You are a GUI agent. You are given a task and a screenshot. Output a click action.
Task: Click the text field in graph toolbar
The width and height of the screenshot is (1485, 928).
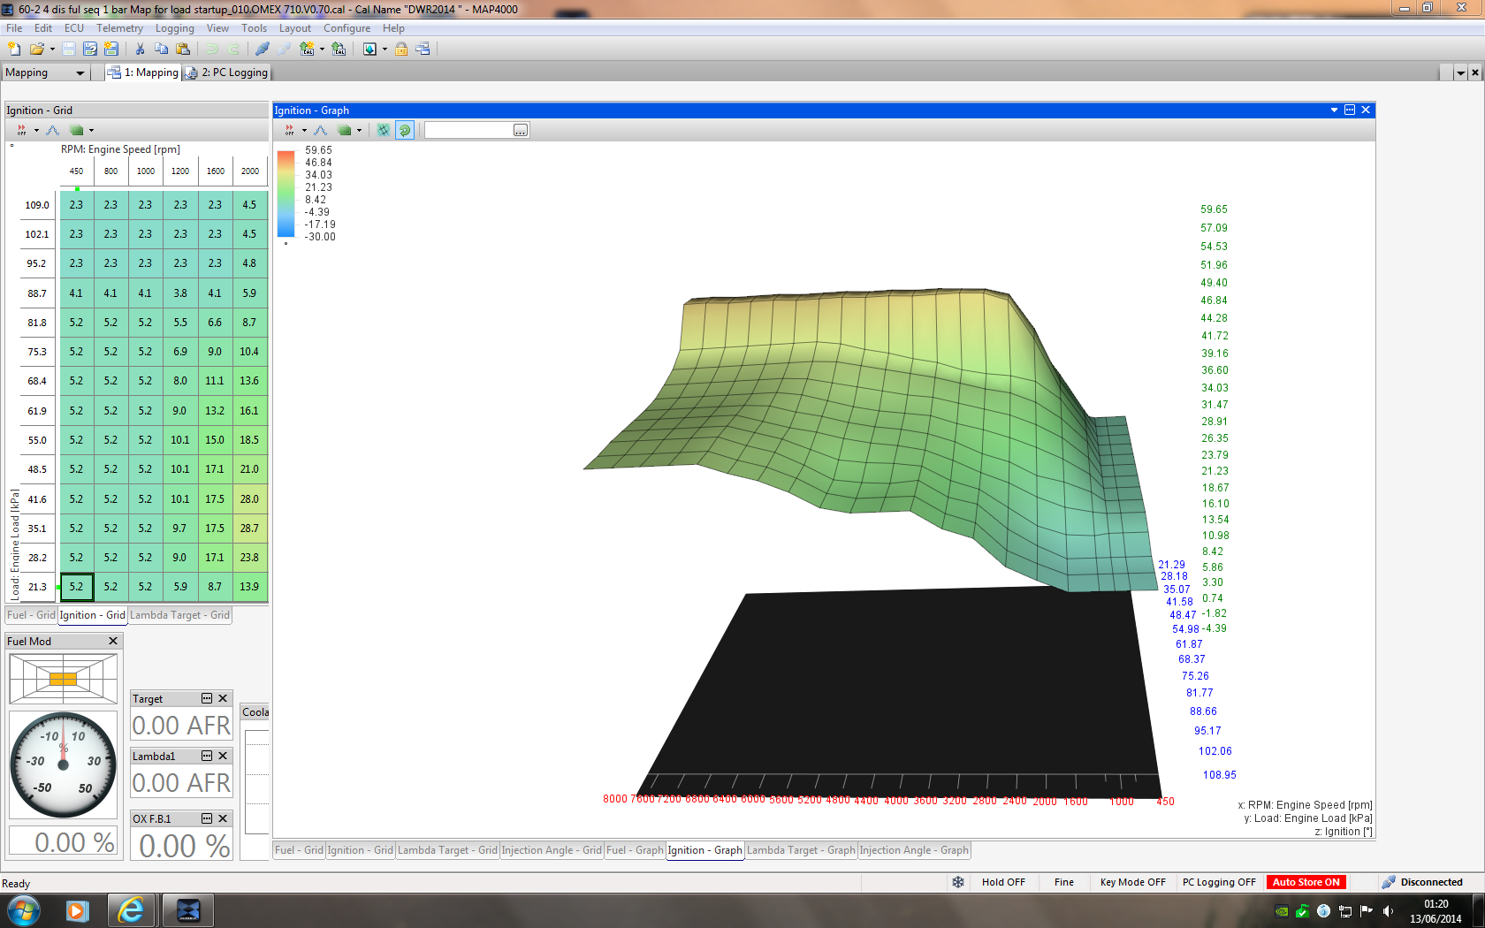(x=469, y=130)
